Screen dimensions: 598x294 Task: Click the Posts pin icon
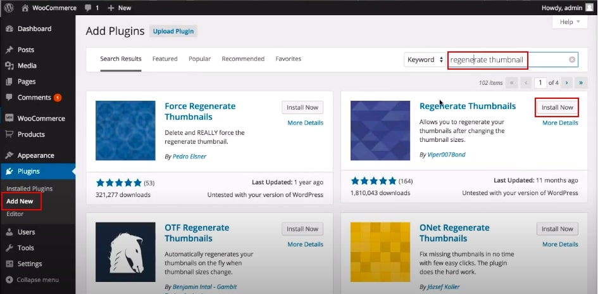pos(9,49)
